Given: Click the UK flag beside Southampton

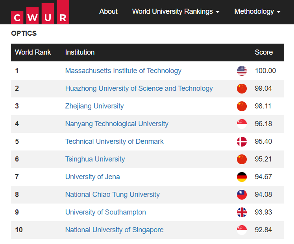Looking at the screenshot, I should coord(242,213).
